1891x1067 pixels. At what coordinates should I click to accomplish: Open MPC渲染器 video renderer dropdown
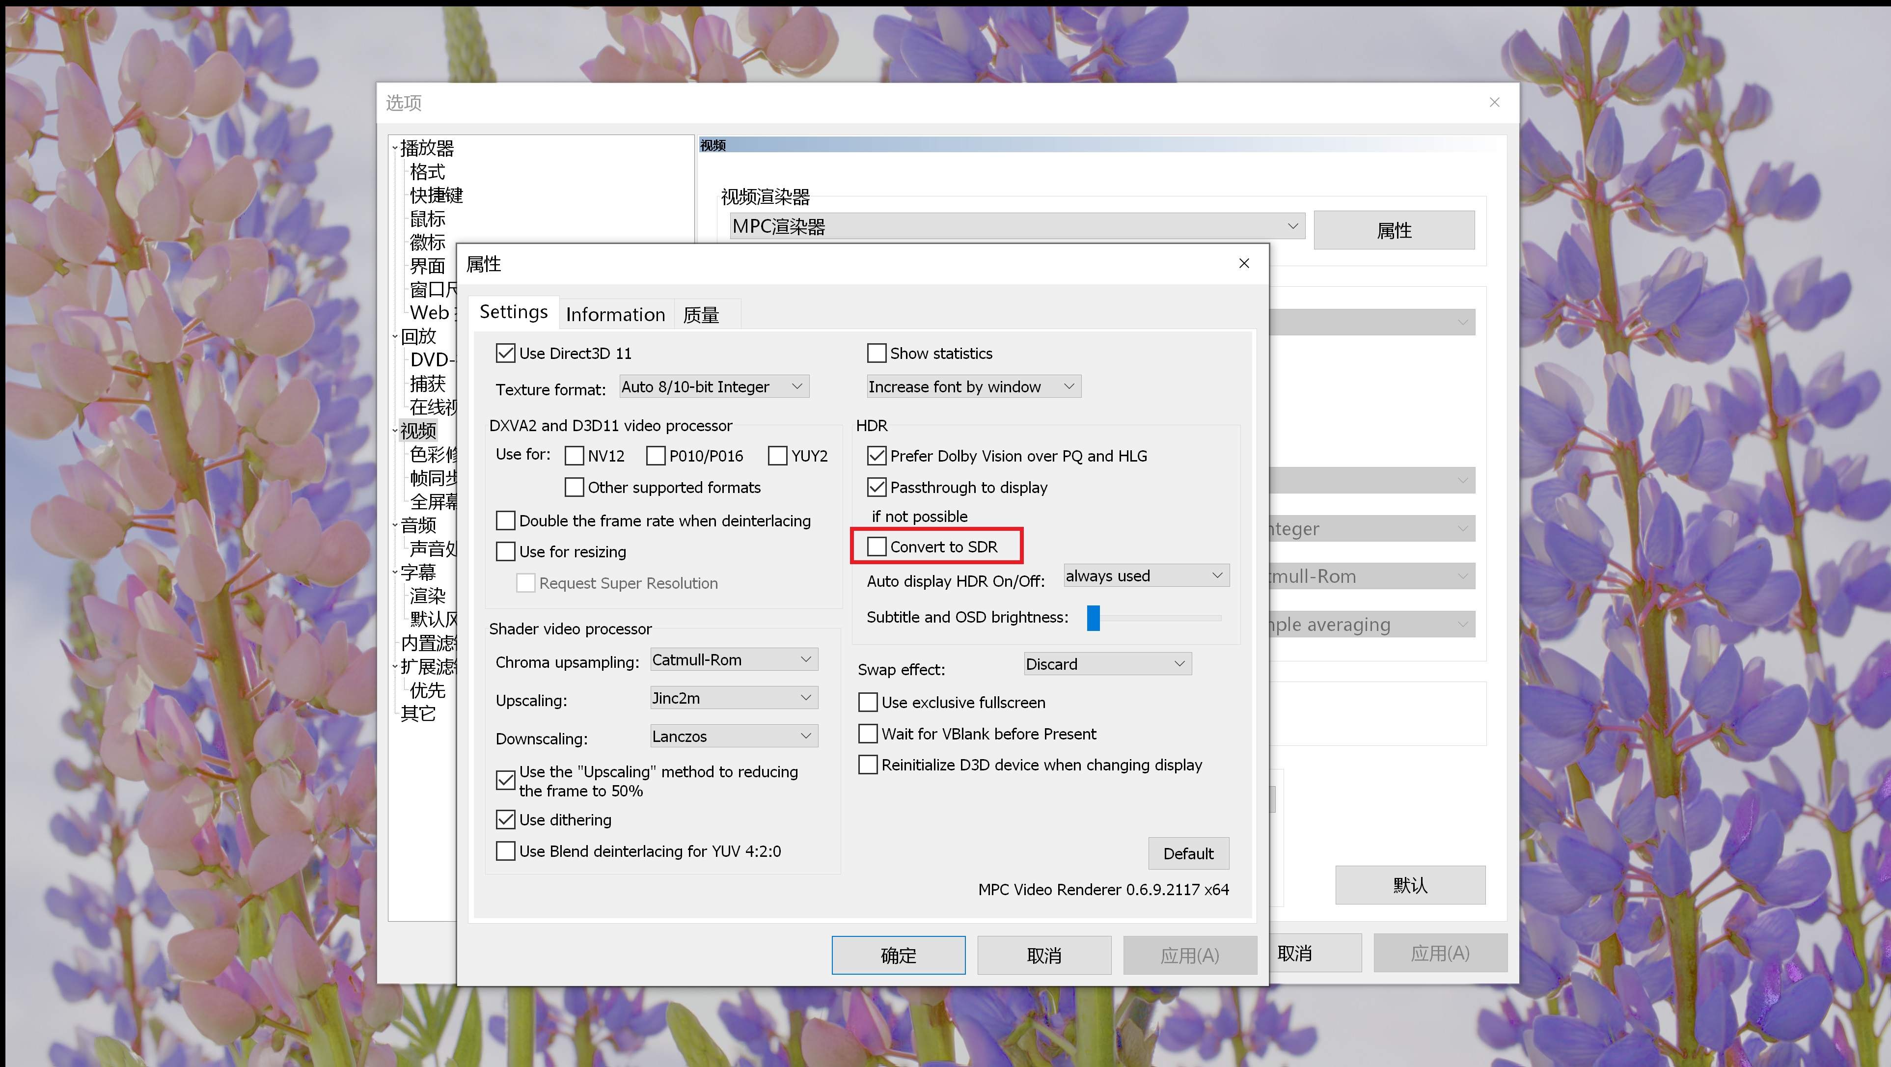click(x=1017, y=227)
